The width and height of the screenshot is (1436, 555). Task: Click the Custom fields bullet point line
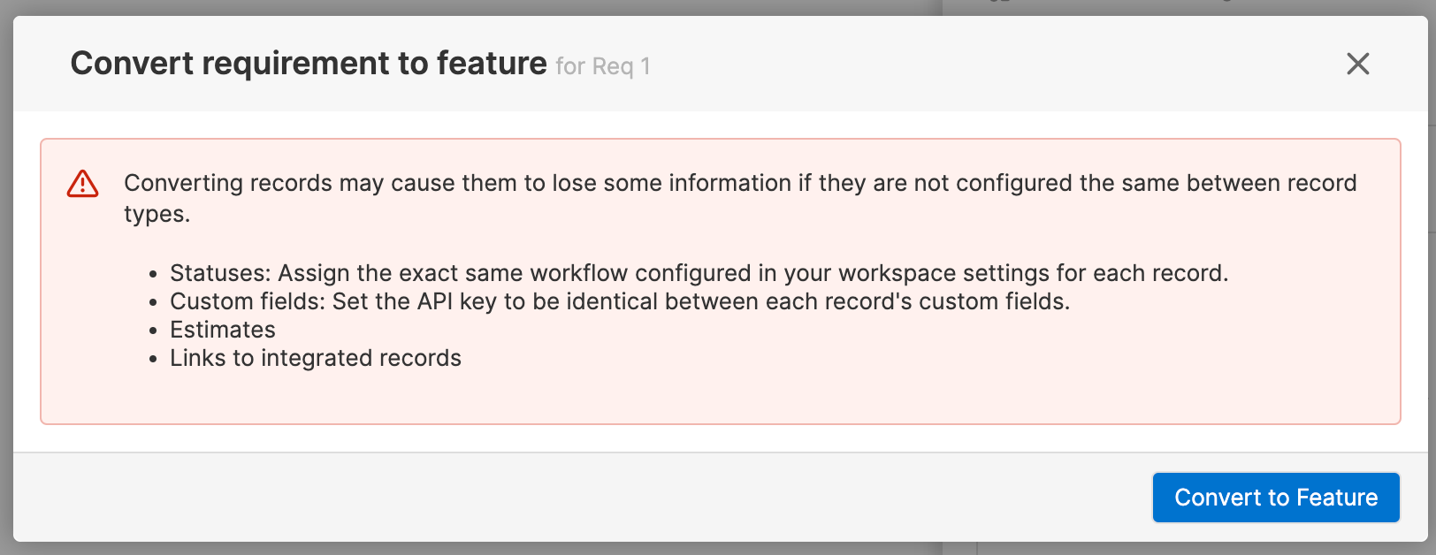pyautogui.click(x=619, y=301)
